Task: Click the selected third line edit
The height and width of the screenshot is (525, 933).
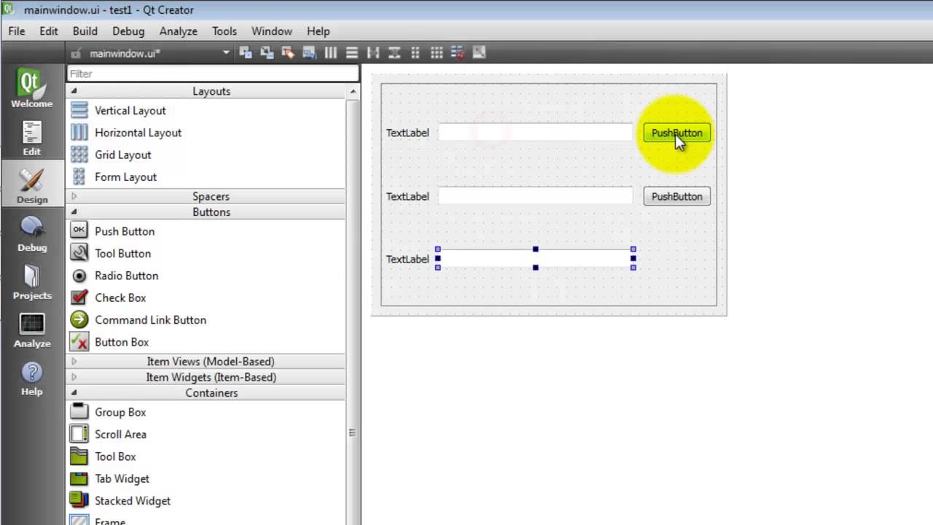Action: tap(536, 259)
